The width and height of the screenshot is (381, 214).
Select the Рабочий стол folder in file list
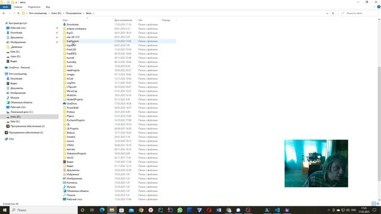[74, 199]
